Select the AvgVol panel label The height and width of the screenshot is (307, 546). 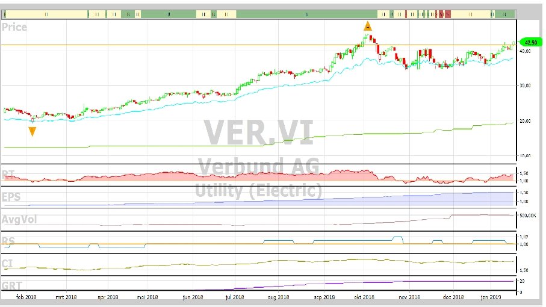pos(19,219)
